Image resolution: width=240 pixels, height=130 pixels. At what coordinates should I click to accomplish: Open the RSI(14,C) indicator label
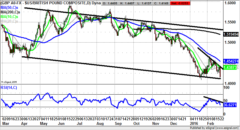coord(9,88)
